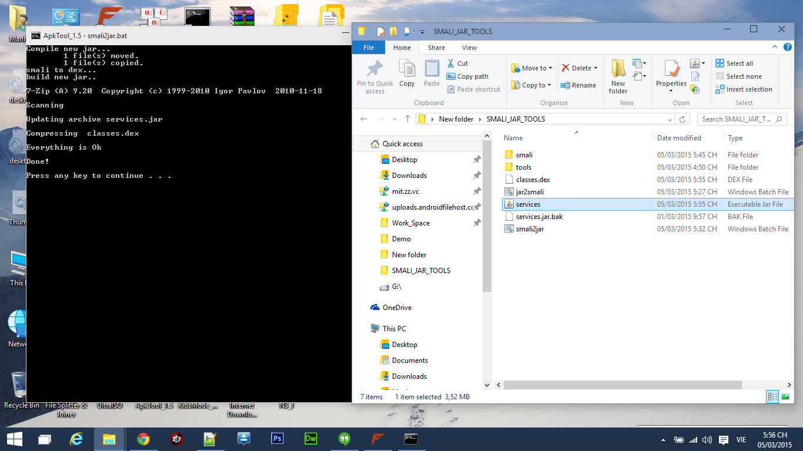Switch to large icons view in status bar
This screenshot has height=451, width=803.
(x=785, y=397)
